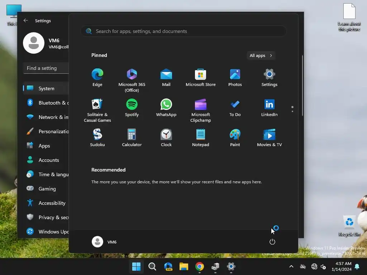Open Accessibility settings category

tap(46, 203)
